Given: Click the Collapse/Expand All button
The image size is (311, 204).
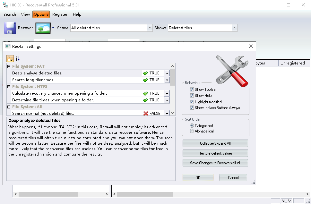Looking at the screenshot, I should pos(215,143).
